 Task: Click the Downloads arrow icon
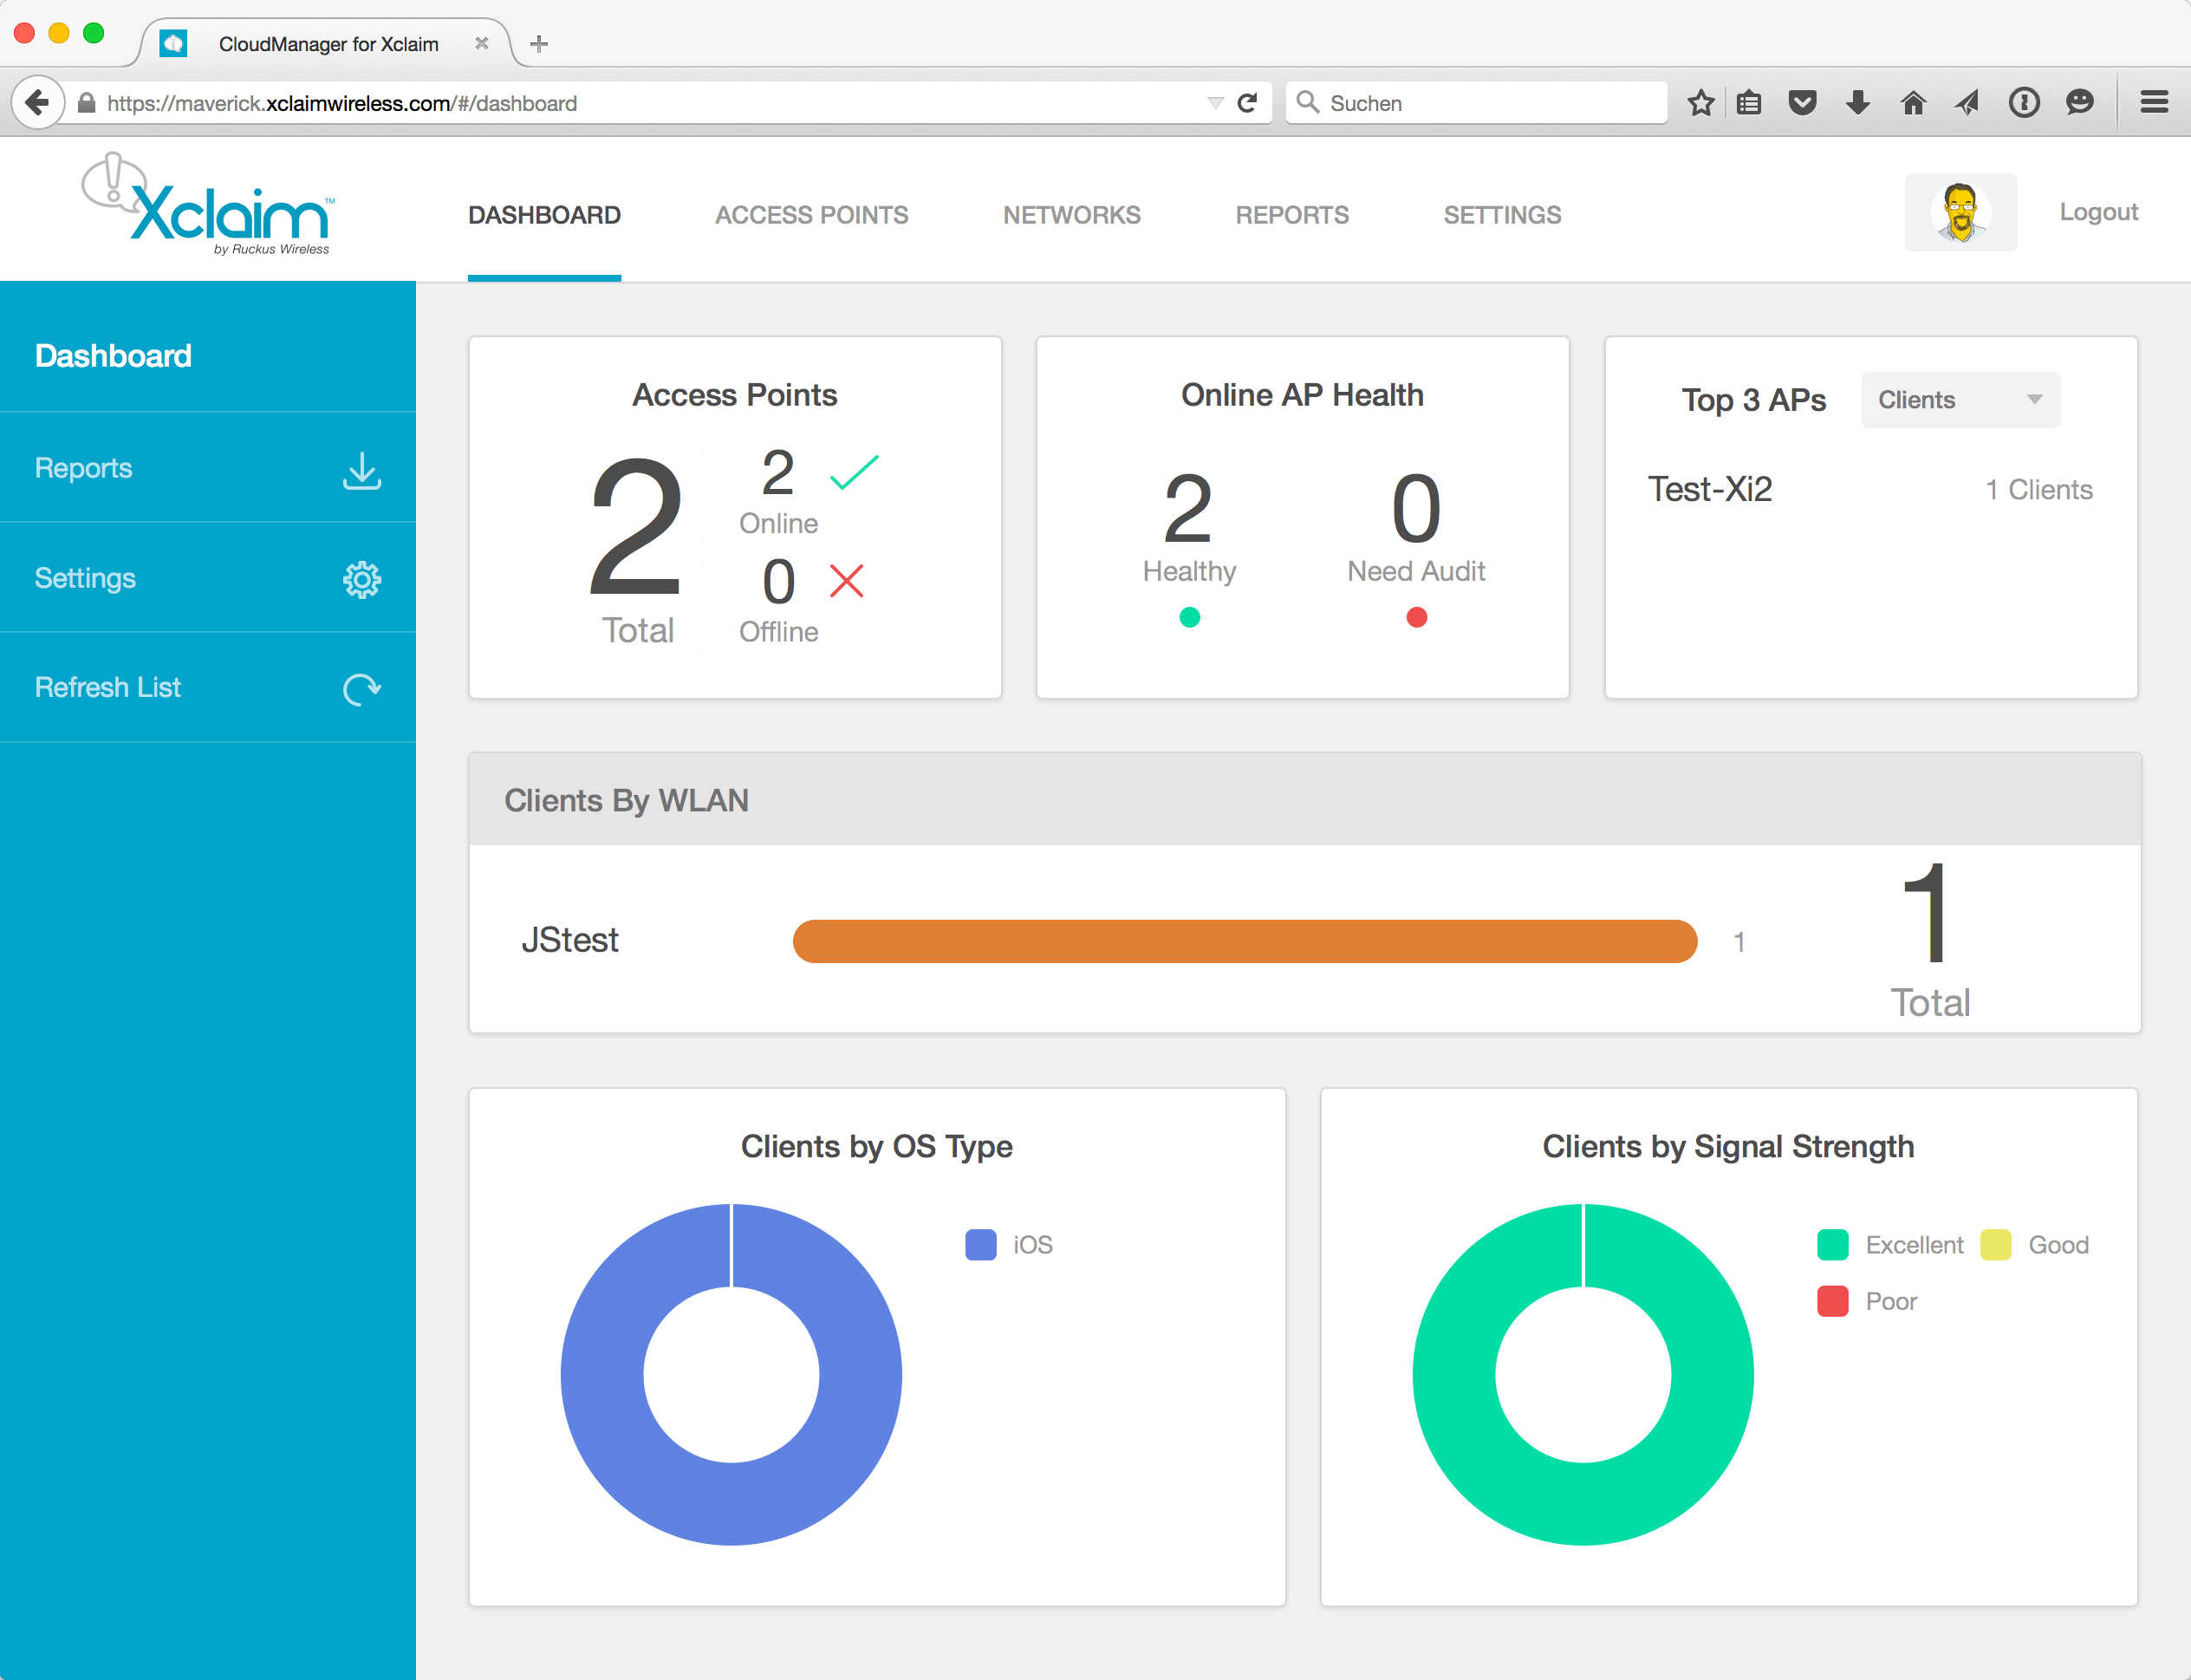[1857, 102]
